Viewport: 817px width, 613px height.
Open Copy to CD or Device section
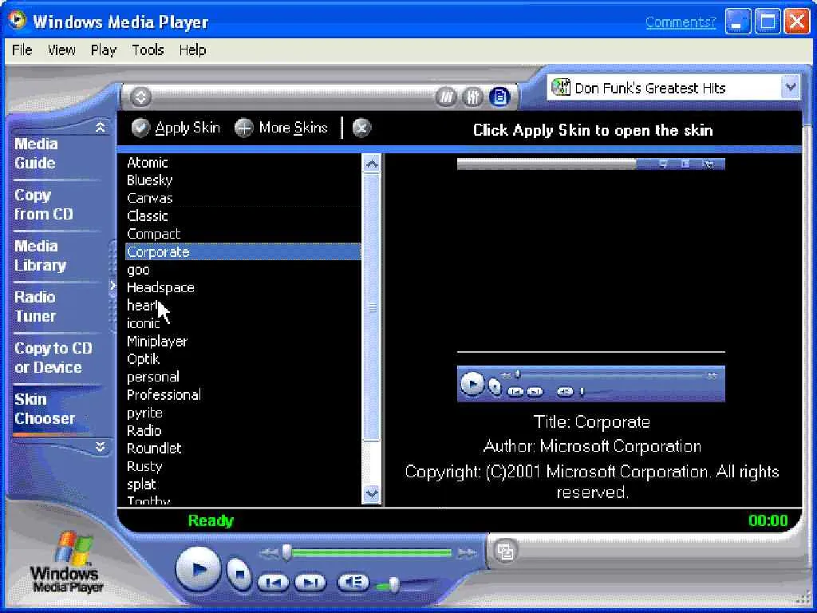(x=55, y=358)
